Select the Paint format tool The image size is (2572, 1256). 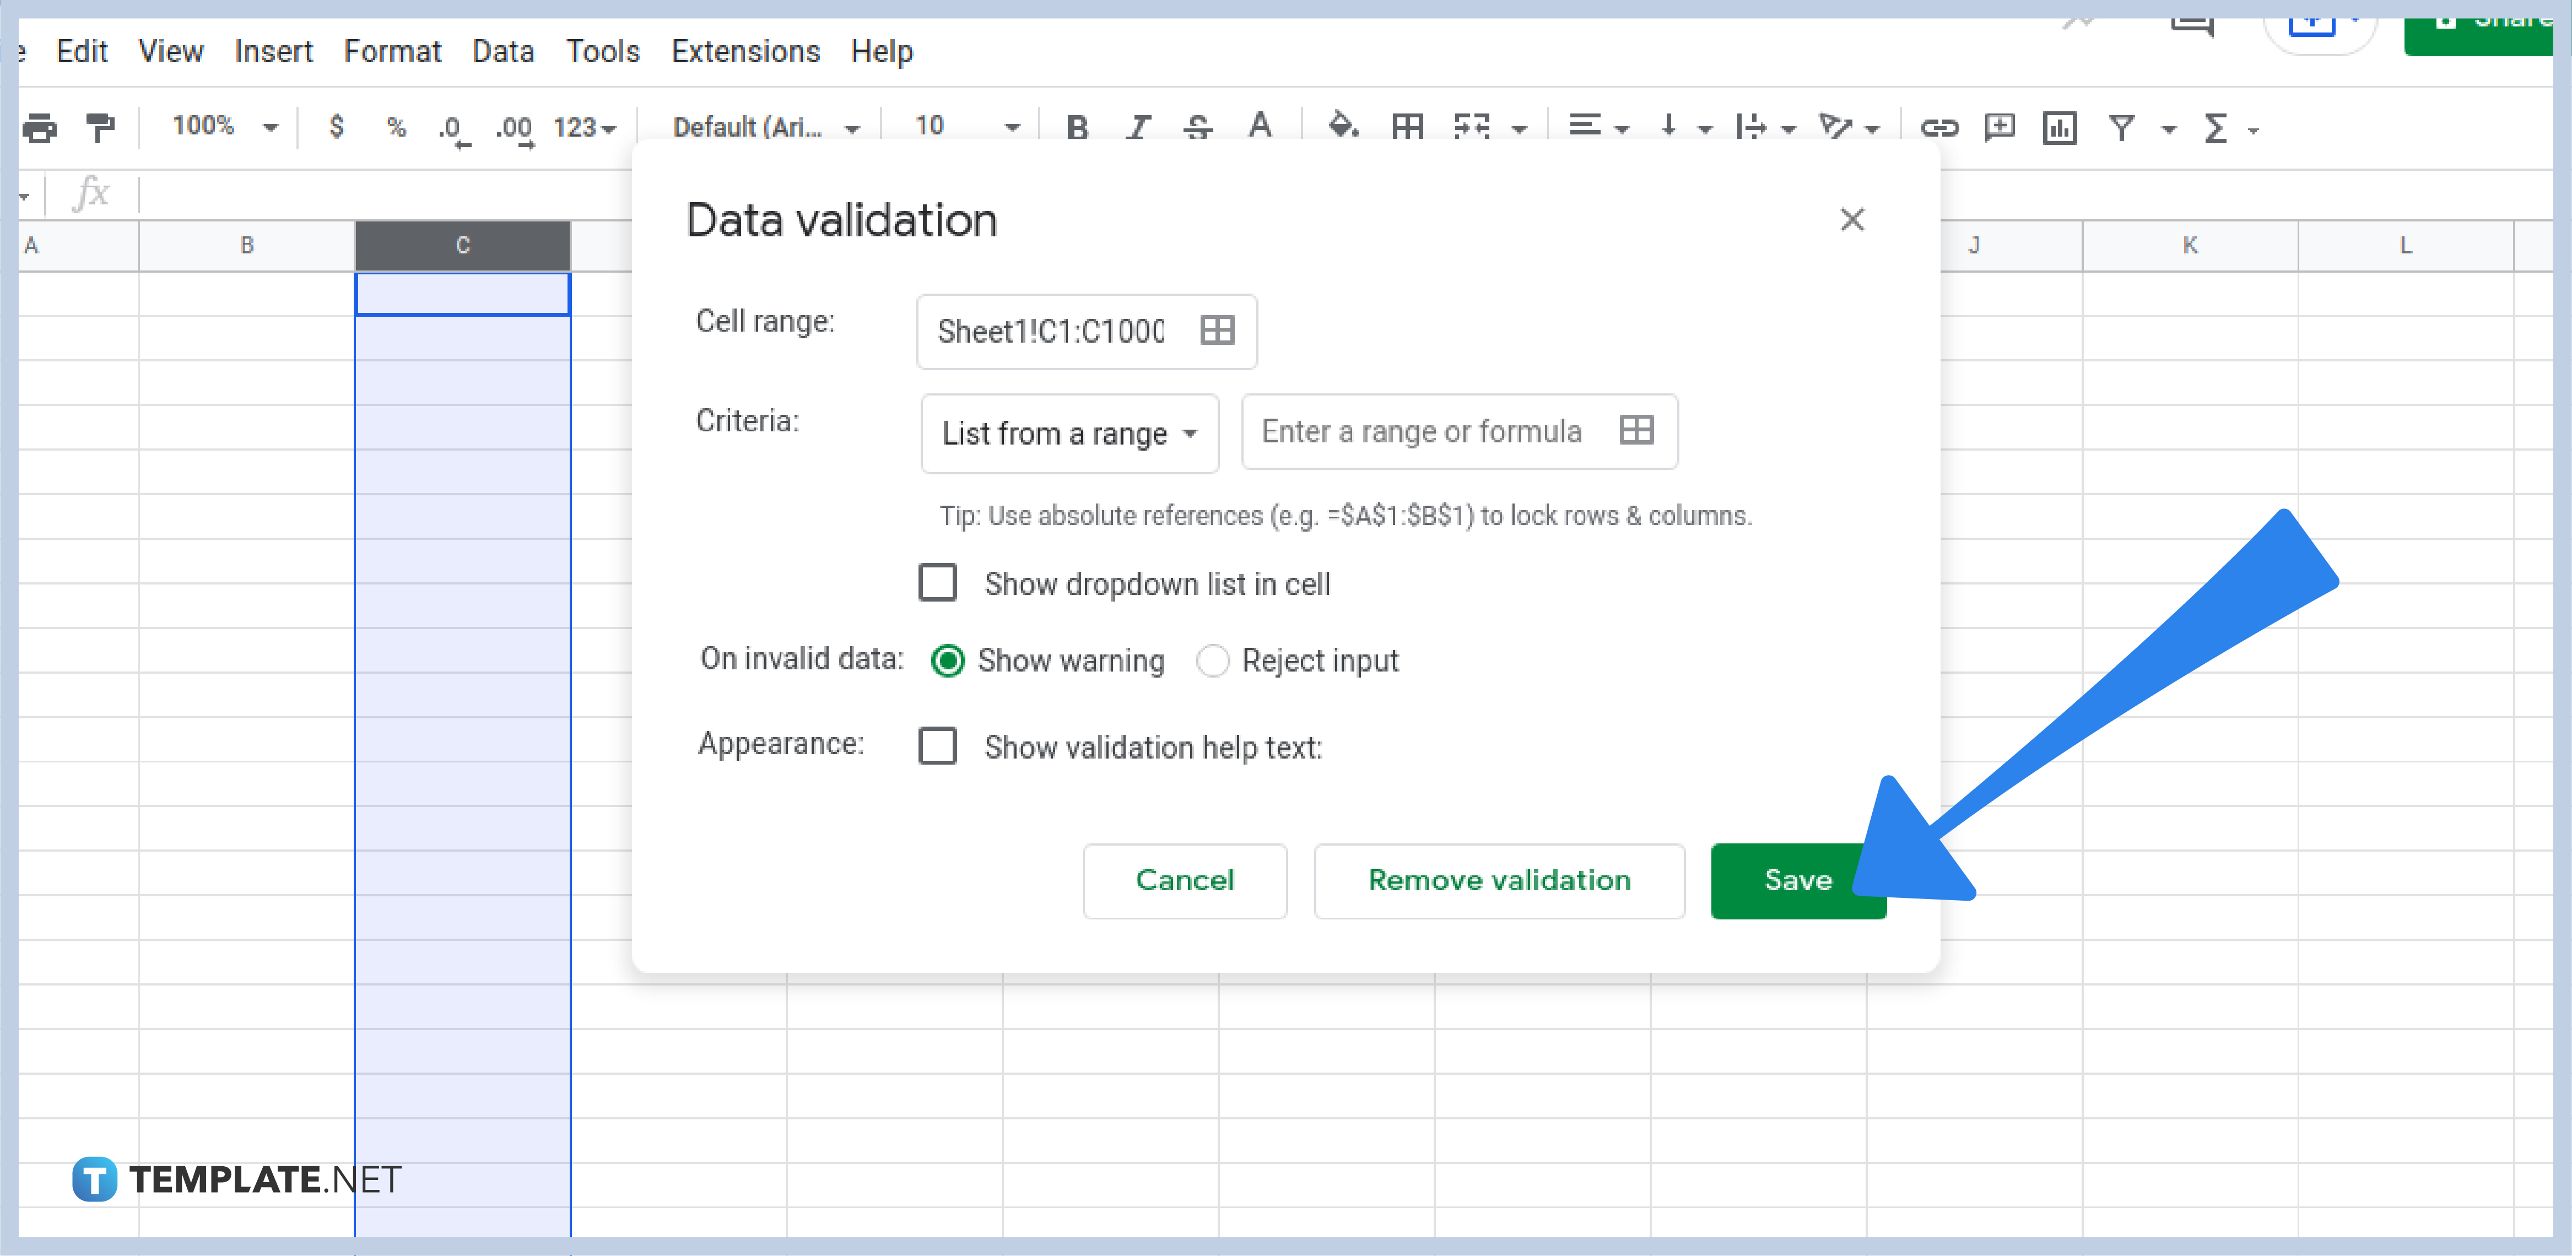[99, 127]
